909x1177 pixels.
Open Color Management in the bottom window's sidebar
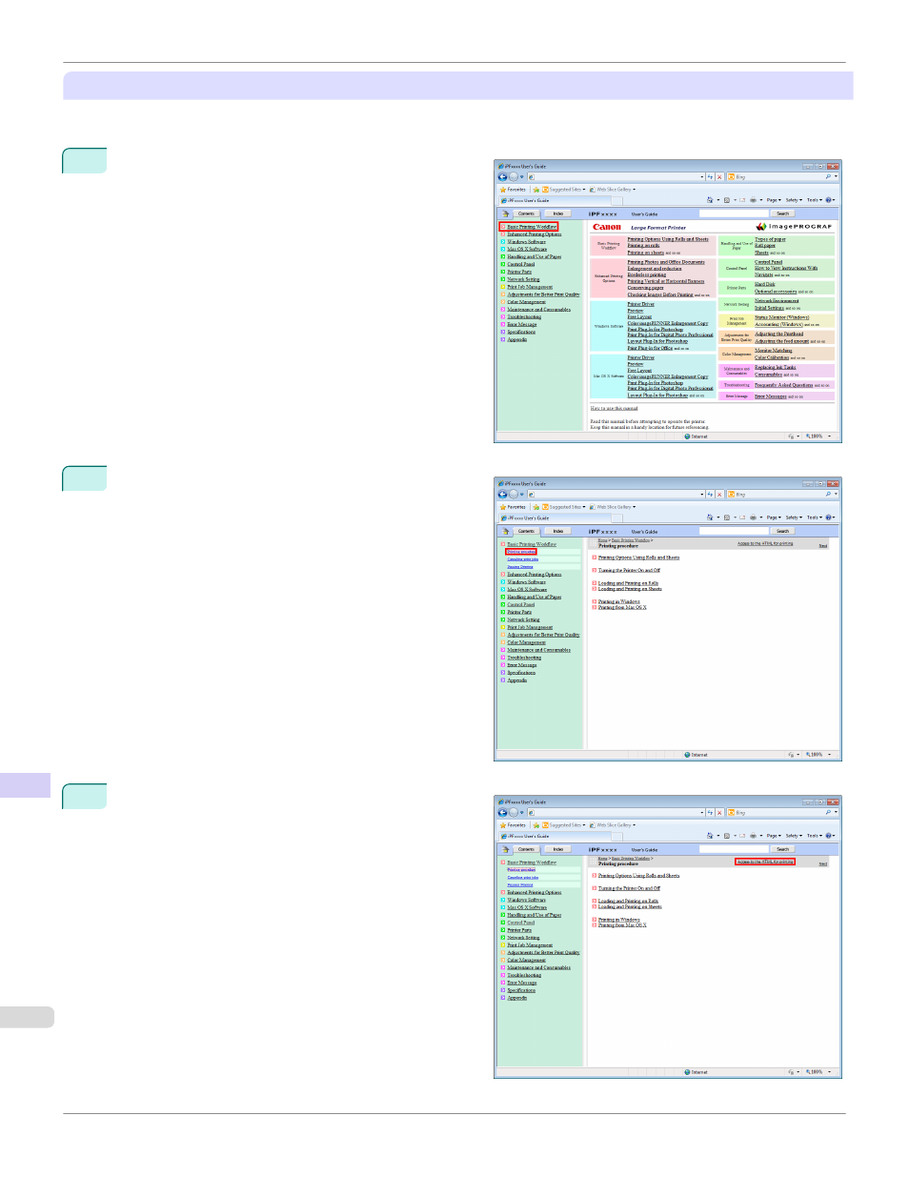[x=527, y=961]
